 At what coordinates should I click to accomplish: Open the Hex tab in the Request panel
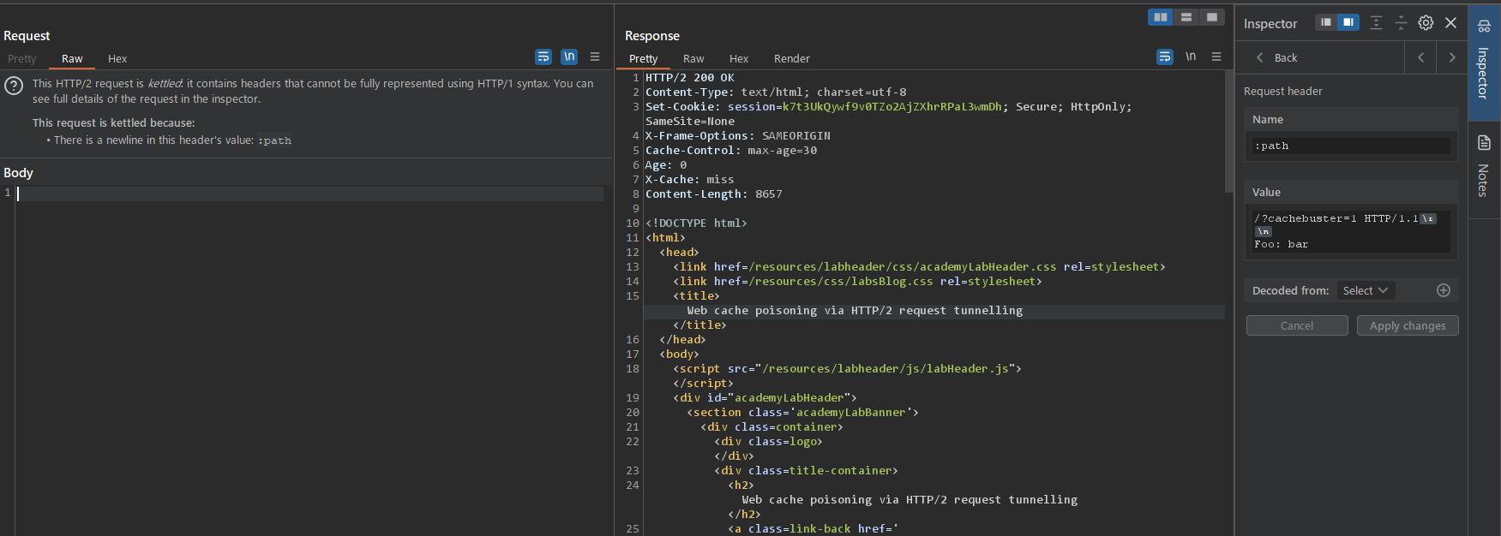117,59
